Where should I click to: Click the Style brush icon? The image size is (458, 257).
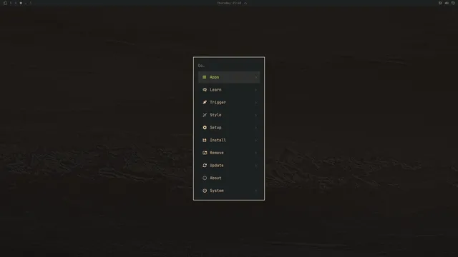tap(205, 115)
